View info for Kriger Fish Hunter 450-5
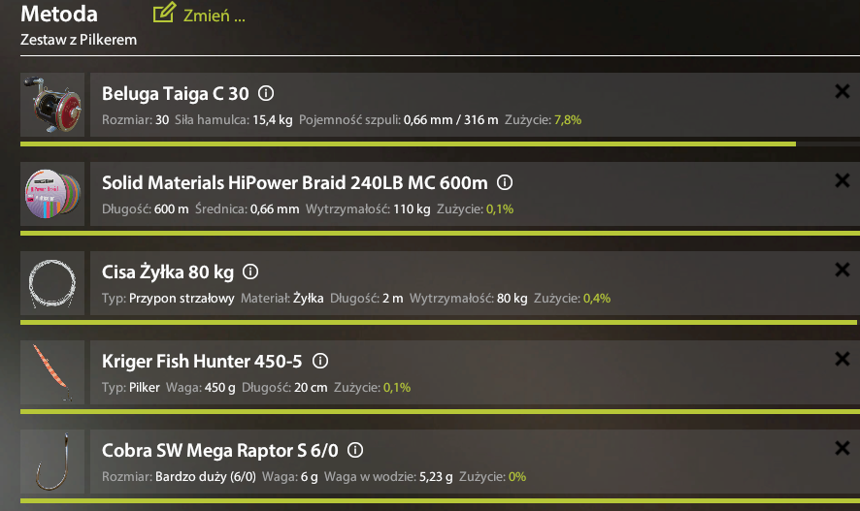This screenshot has width=860, height=511. [320, 361]
